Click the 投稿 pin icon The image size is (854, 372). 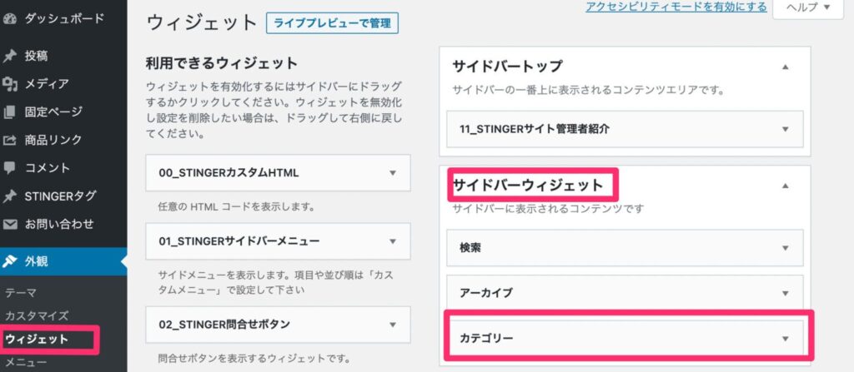point(9,56)
